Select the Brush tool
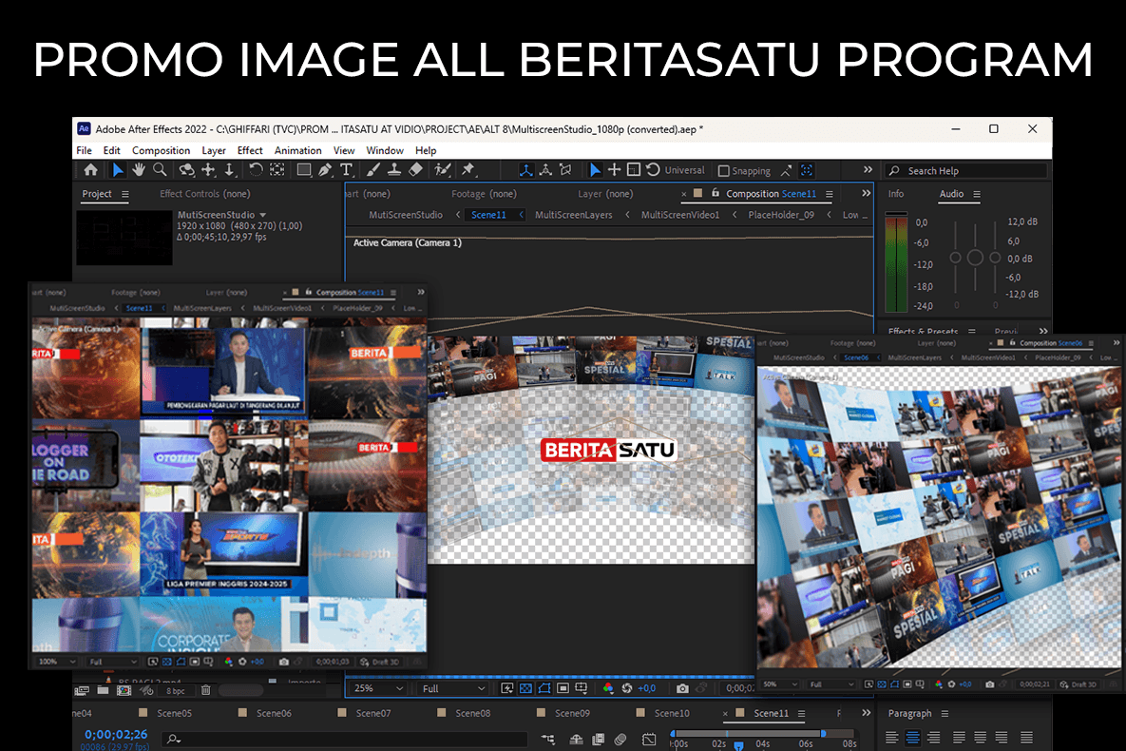This screenshot has height=751, width=1126. [372, 170]
